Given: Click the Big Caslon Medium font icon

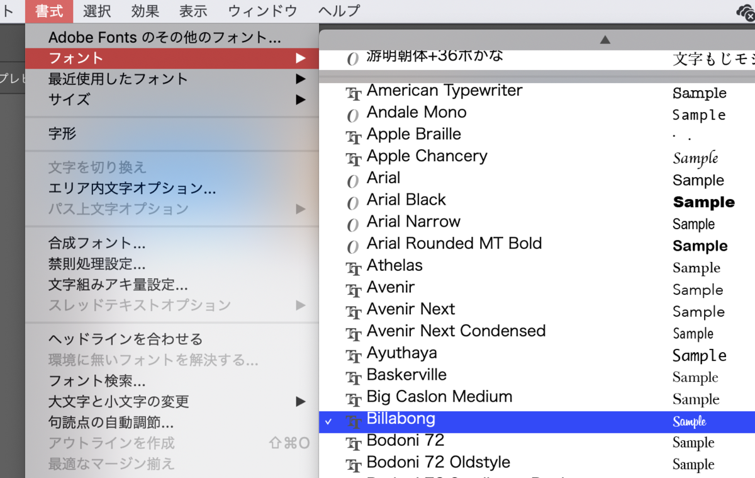Looking at the screenshot, I should click(x=354, y=399).
